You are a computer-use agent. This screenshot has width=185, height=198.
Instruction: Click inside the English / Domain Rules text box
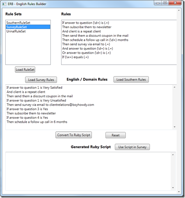point(89,107)
